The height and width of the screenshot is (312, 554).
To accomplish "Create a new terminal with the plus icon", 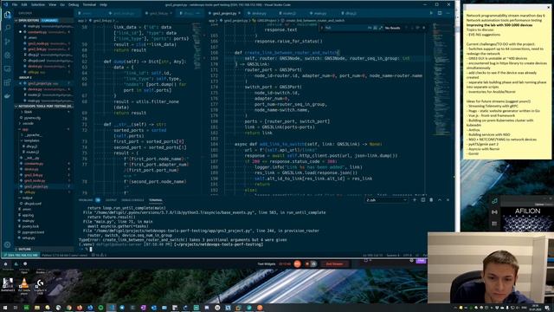I will (415, 200).
